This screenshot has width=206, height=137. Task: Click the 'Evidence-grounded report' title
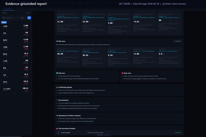[26, 4]
